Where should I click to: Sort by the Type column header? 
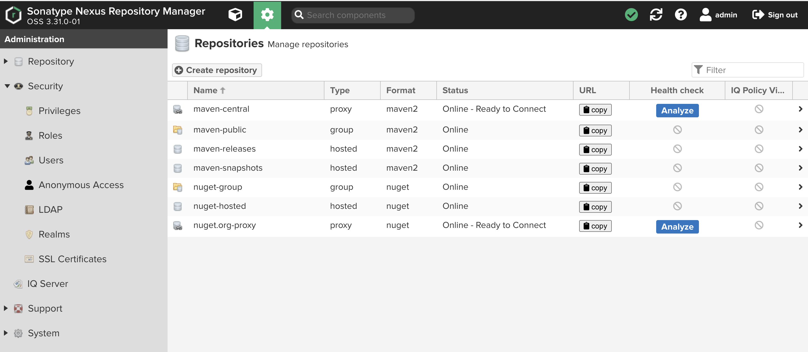pos(352,90)
